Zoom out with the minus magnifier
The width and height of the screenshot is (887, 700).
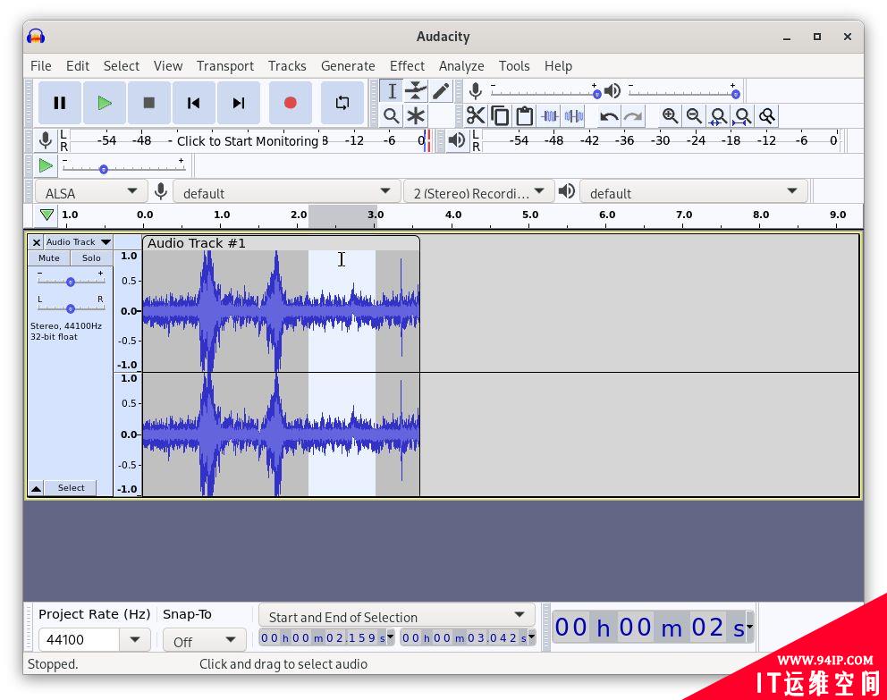(x=694, y=116)
